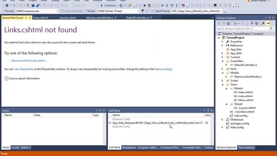277x156 pixels.
Task: Click Collapse All icon in Solution Explorer
Action: (252, 23)
